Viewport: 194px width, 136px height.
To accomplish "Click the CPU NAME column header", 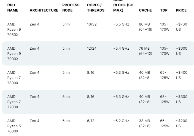I will (13, 8).
